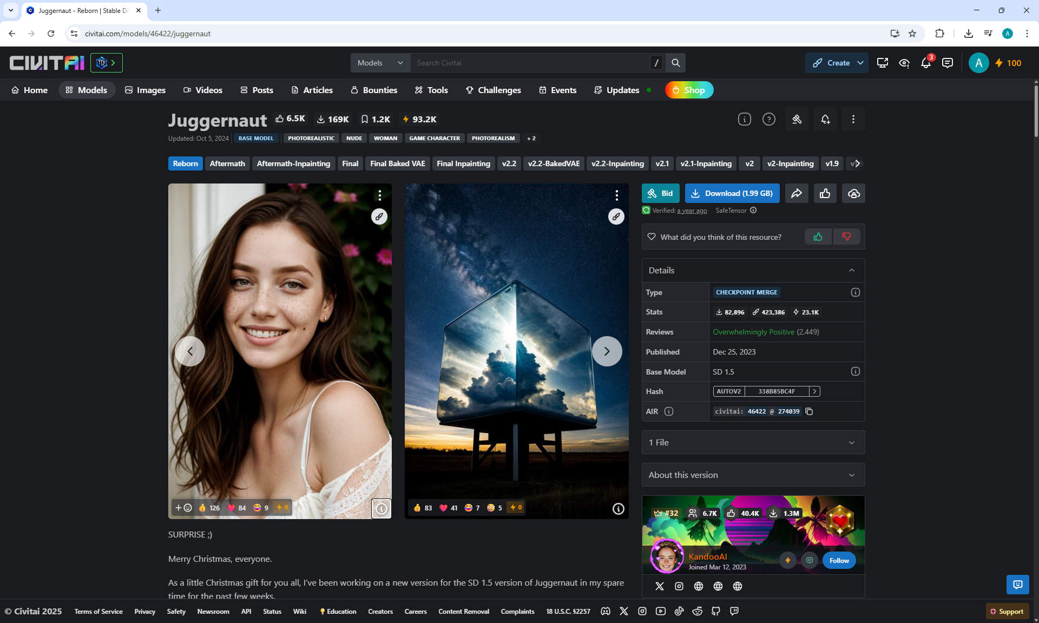The width and height of the screenshot is (1039, 623).
Task: Open the Models search category dropdown
Action: [380, 63]
